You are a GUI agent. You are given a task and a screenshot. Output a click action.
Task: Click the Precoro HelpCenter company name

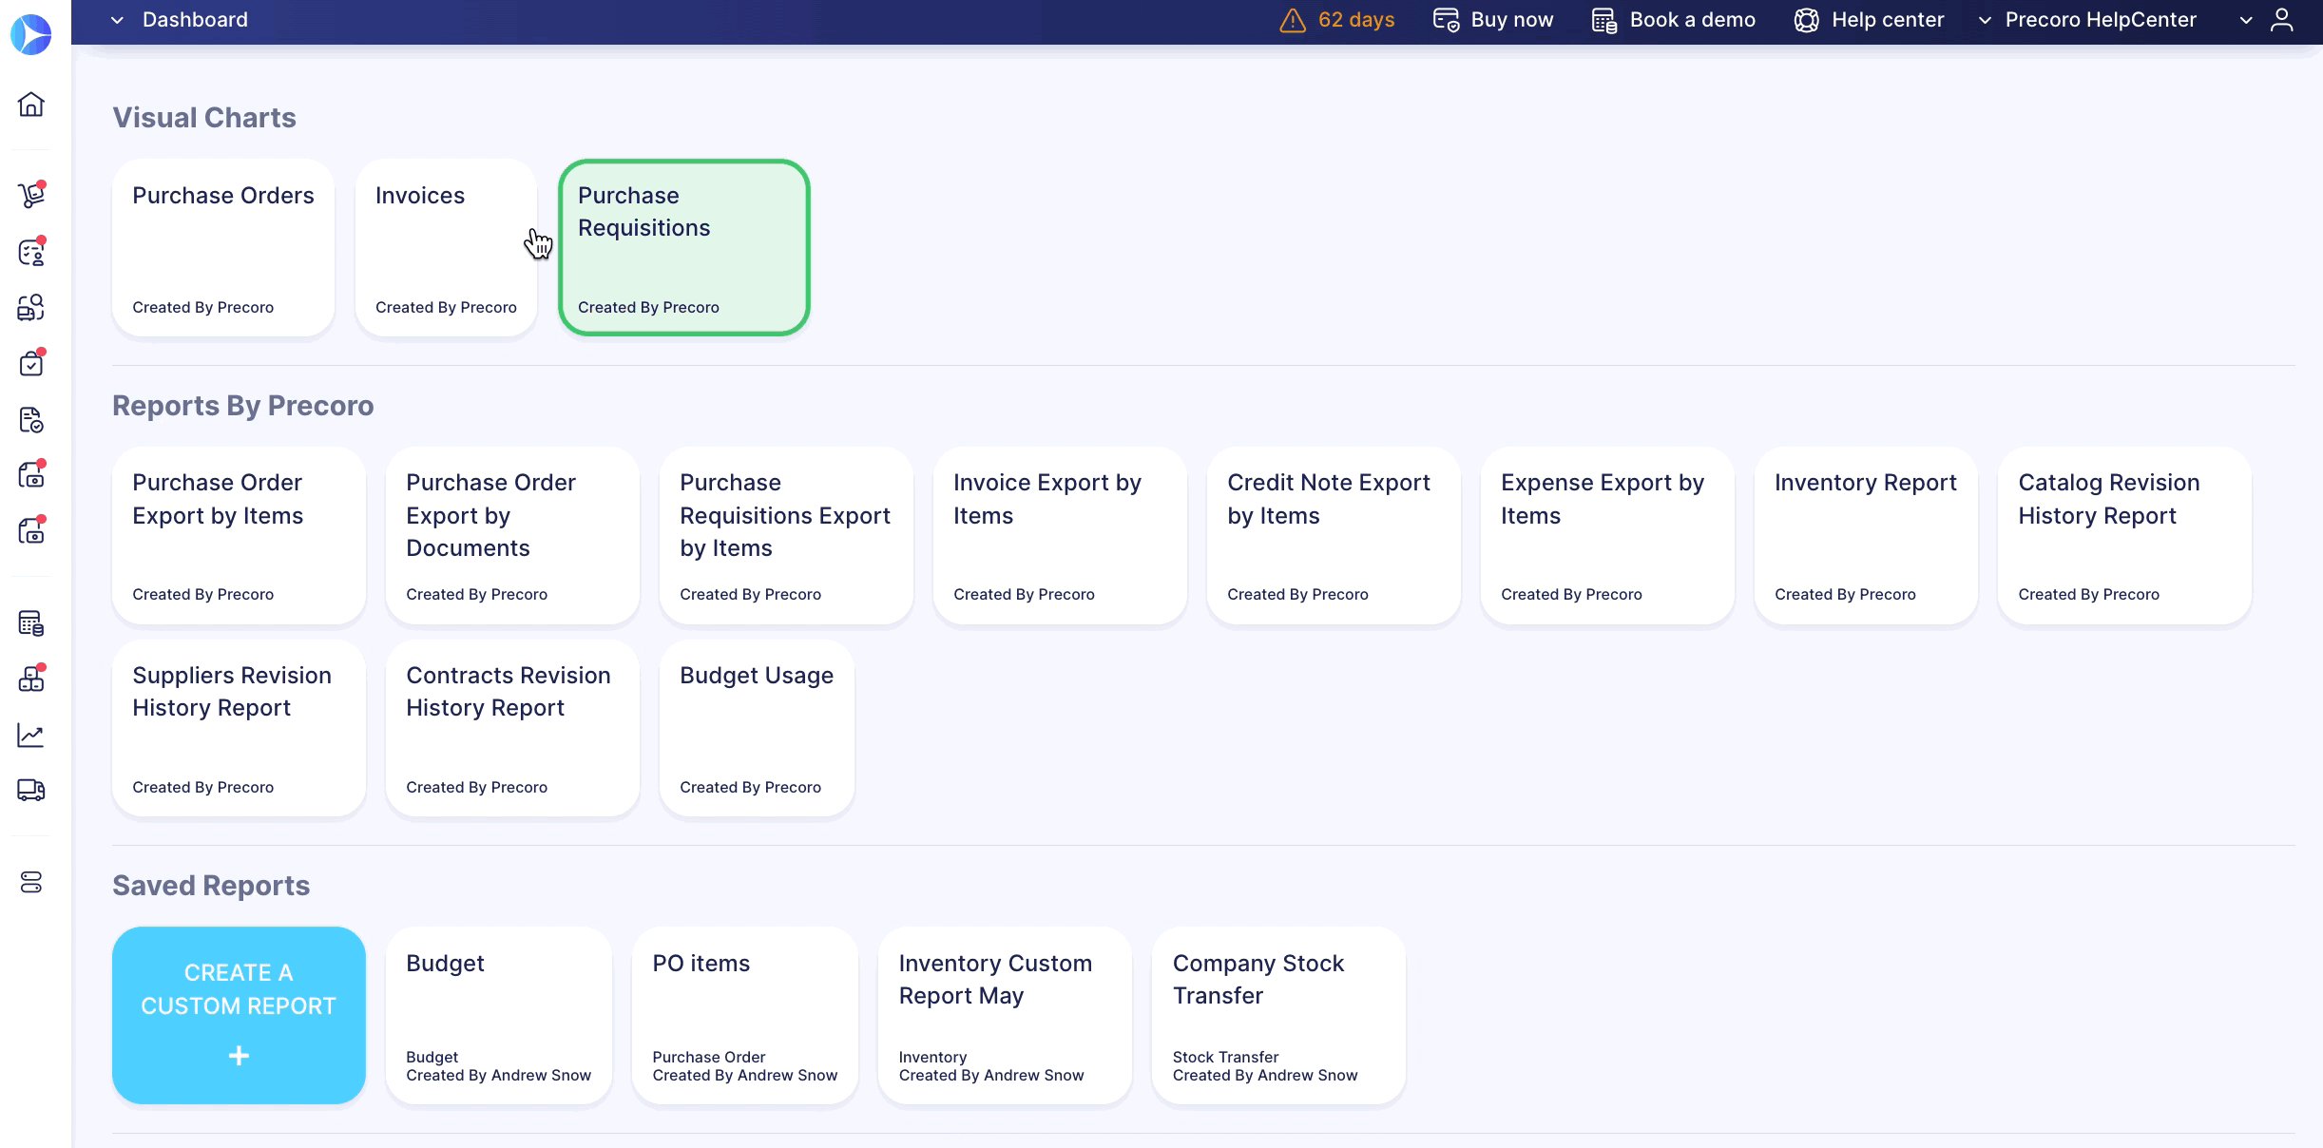tap(2101, 20)
